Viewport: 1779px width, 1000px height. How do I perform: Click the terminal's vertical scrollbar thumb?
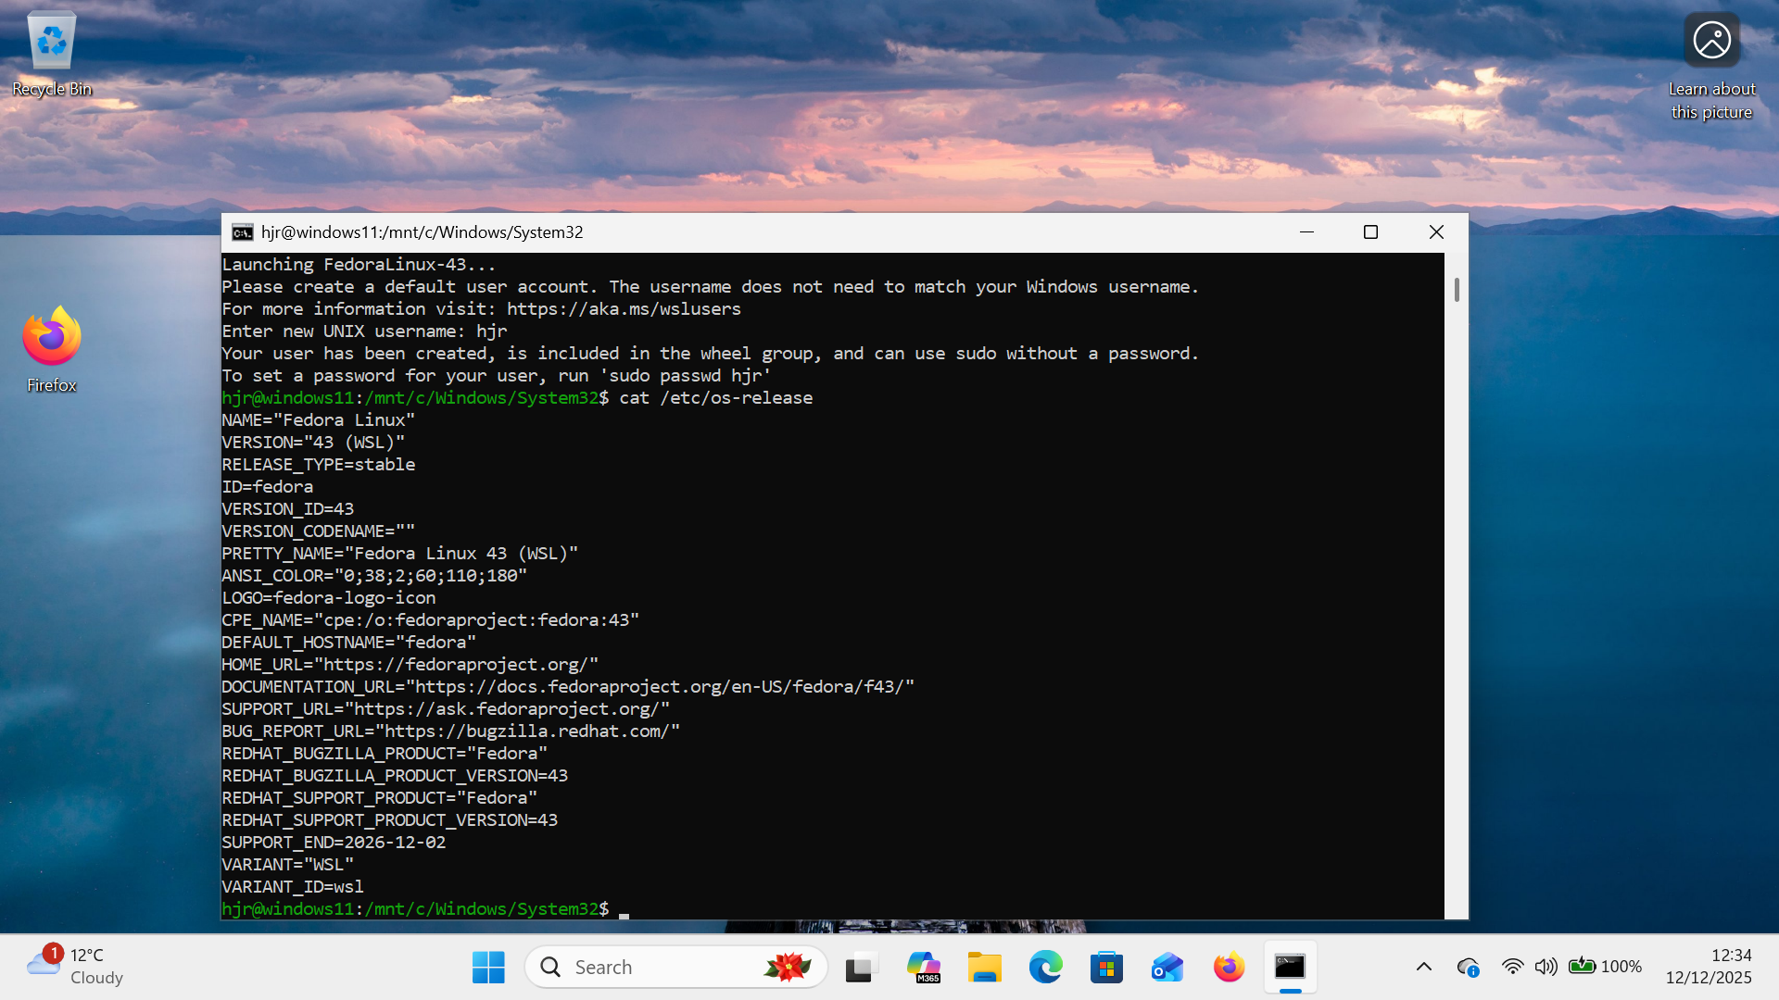click(x=1457, y=290)
